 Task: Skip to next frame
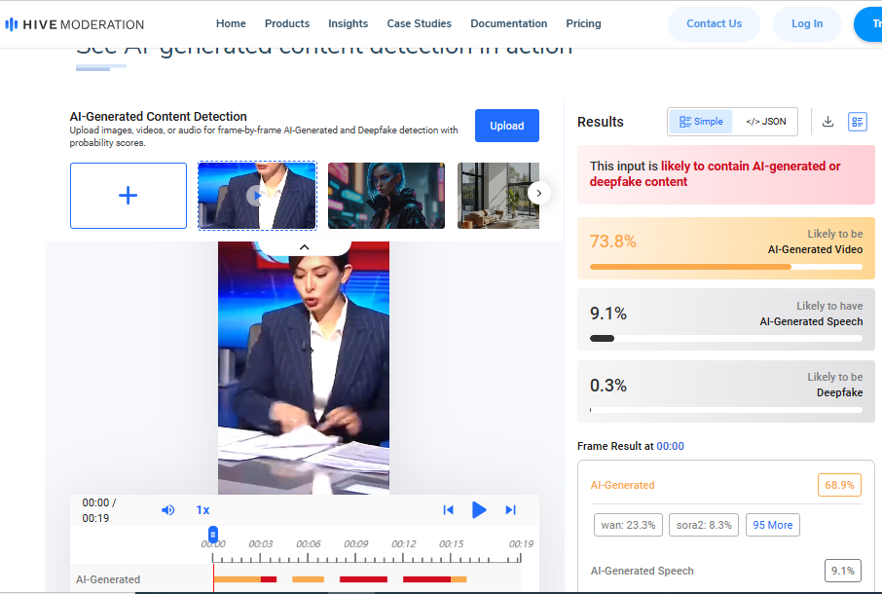(510, 509)
